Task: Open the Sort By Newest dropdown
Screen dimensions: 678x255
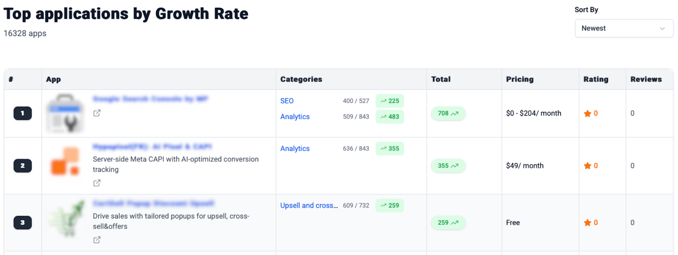Action: pos(624,28)
